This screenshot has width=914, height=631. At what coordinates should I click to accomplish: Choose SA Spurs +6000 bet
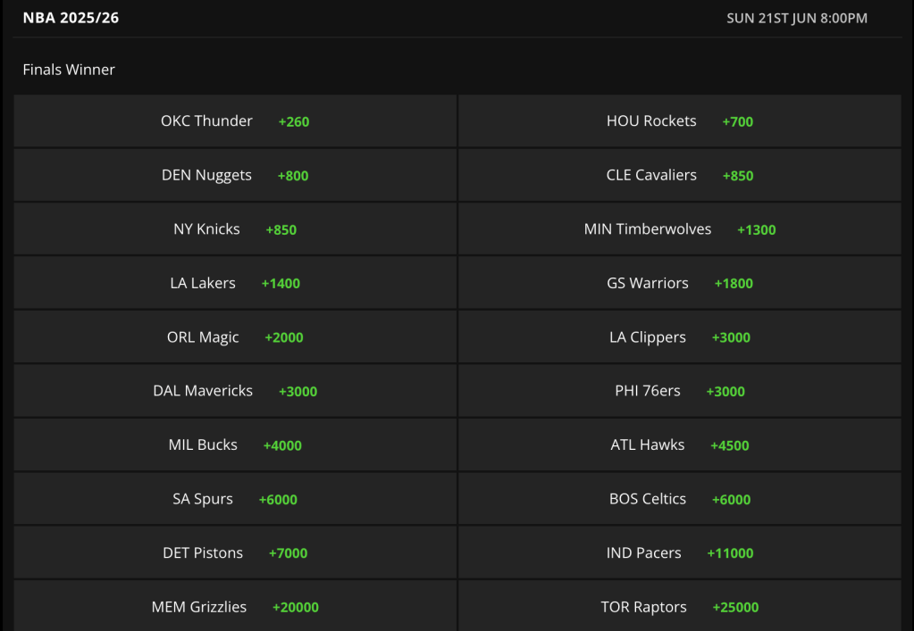235,499
